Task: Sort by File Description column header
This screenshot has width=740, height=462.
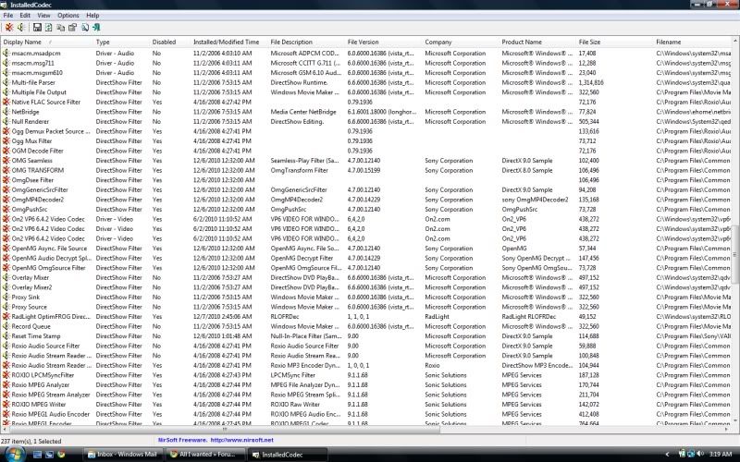Action: (x=307, y=42)
